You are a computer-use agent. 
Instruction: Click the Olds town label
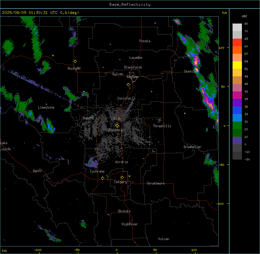coord(117,119)
